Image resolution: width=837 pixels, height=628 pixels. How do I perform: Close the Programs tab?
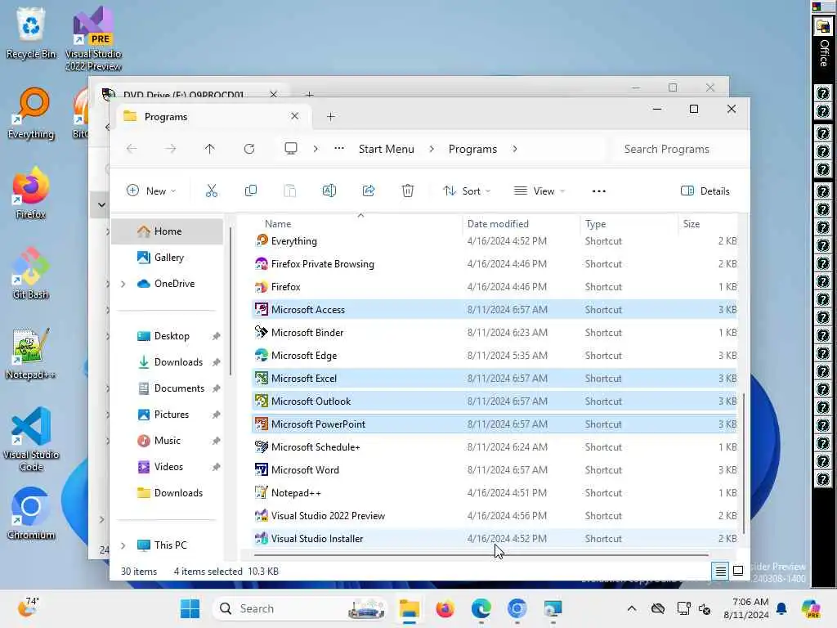294,116
